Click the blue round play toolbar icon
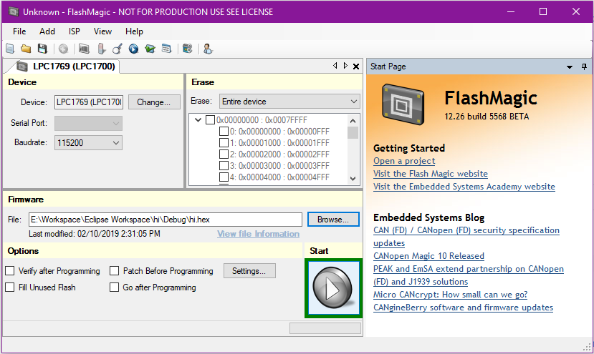The height and width of the screenshot is (354, 594). (x=133, y=49)
